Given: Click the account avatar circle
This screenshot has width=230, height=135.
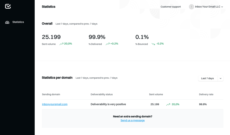Looking at the screenshot, I should pos(191,7).
